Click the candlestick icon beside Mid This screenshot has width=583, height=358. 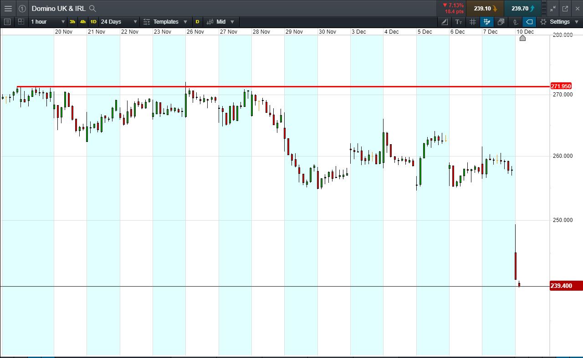point(210,22)
